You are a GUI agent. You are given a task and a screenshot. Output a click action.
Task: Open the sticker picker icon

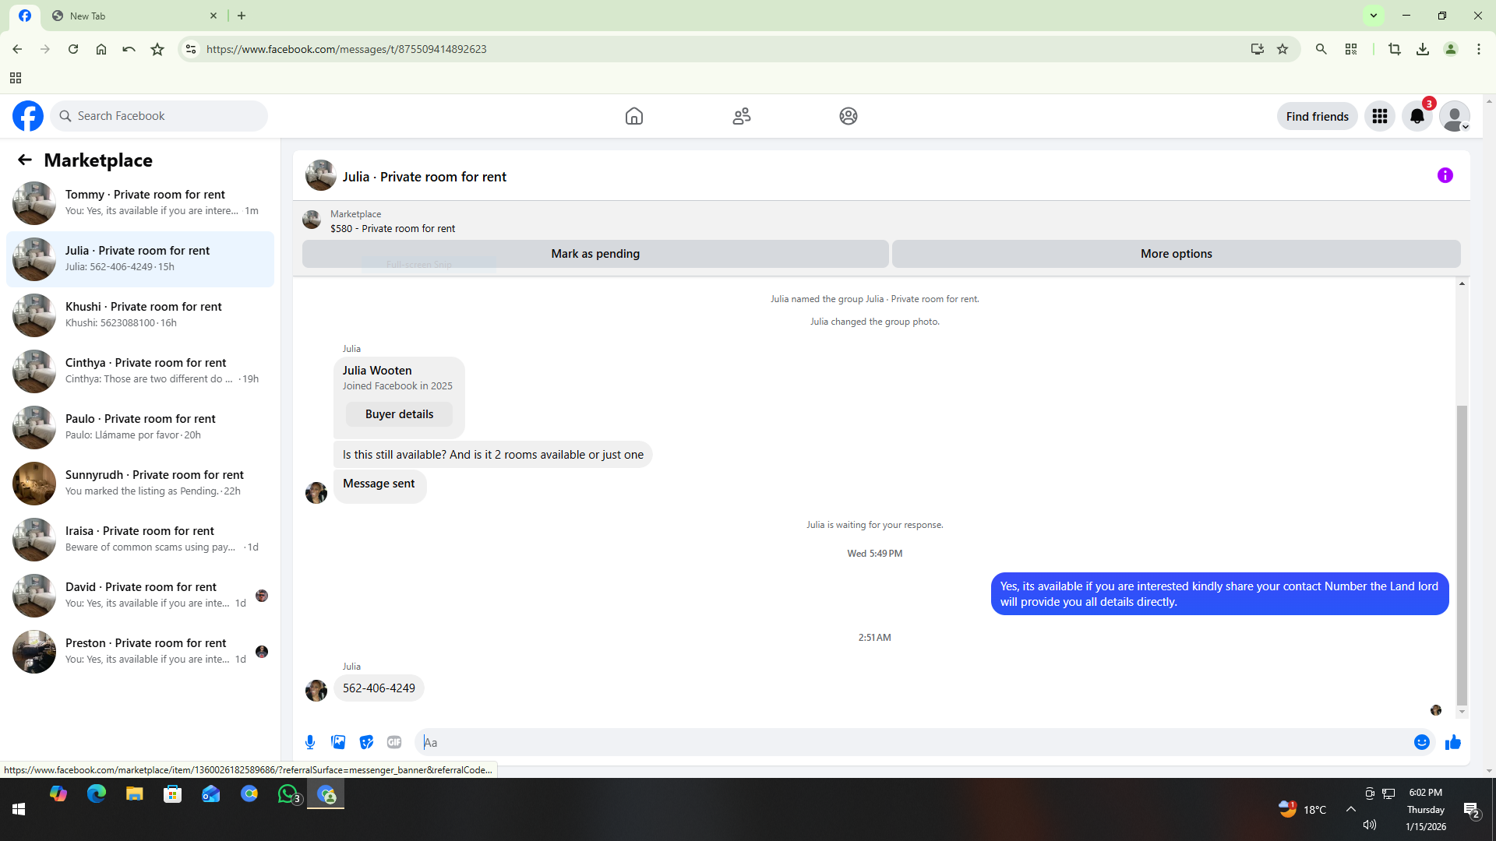[x=366, y=742]
